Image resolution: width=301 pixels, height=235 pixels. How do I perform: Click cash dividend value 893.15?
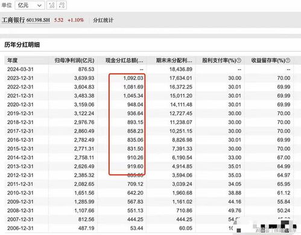point(135,122)
